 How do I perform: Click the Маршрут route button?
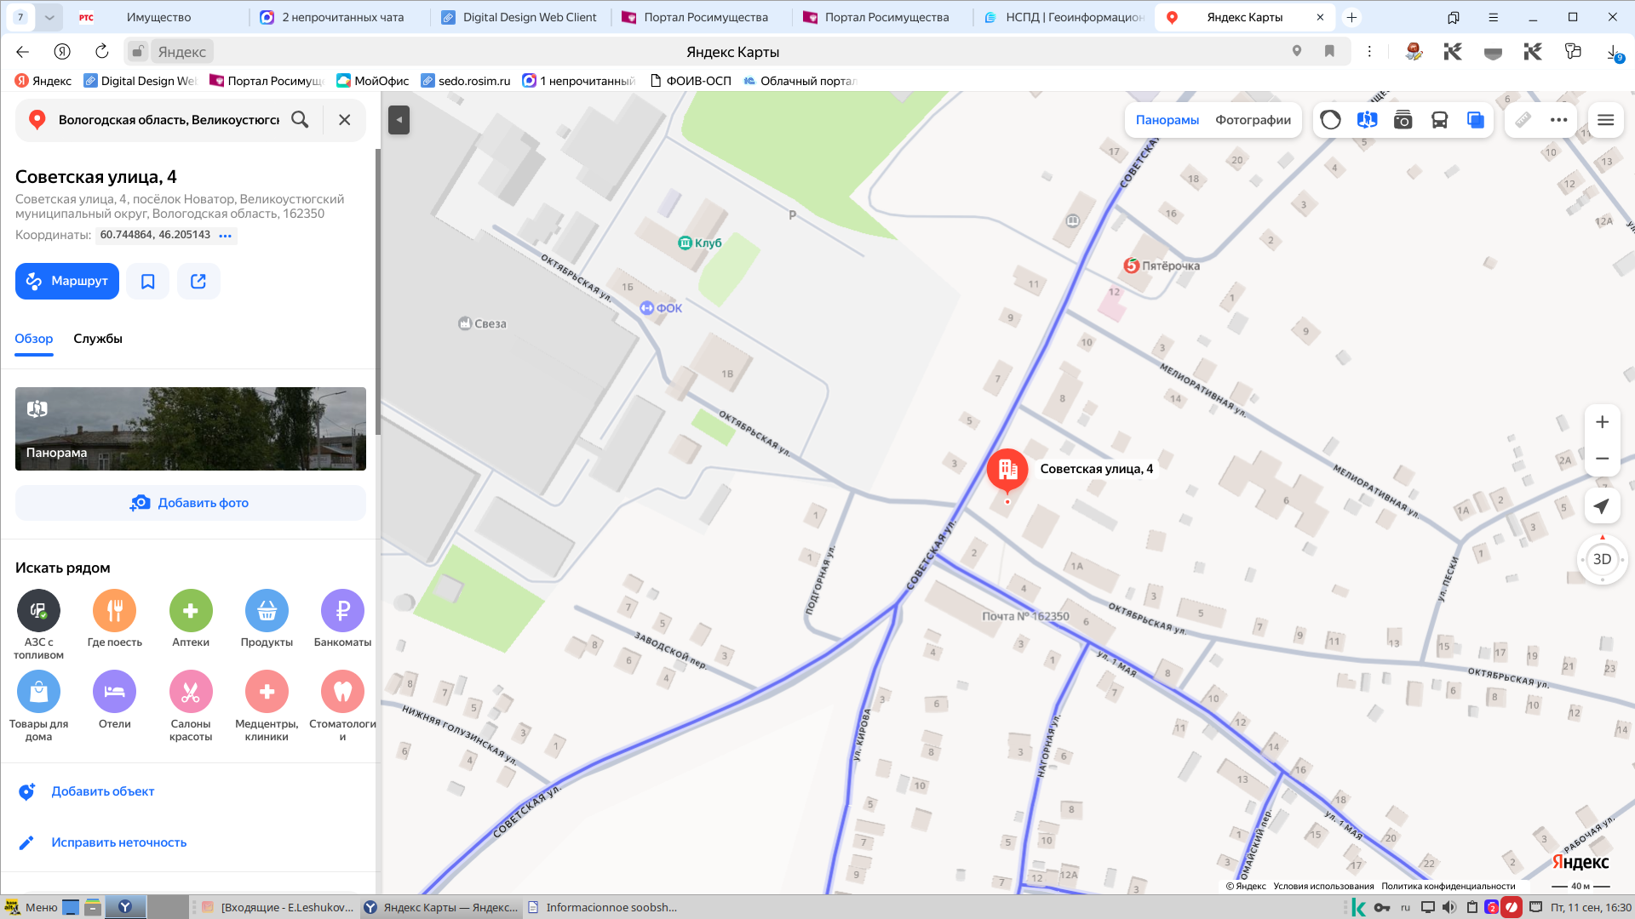pyautogui.click(x=67, y=281)
